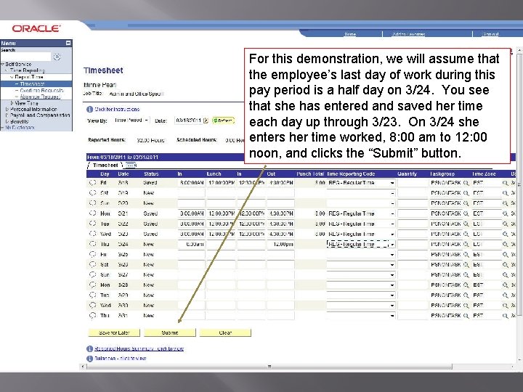Collapse the Menu panel with minimize icon
Viewport: 523px width, 392px height.
pyautogui.click(x=68, y=43)
